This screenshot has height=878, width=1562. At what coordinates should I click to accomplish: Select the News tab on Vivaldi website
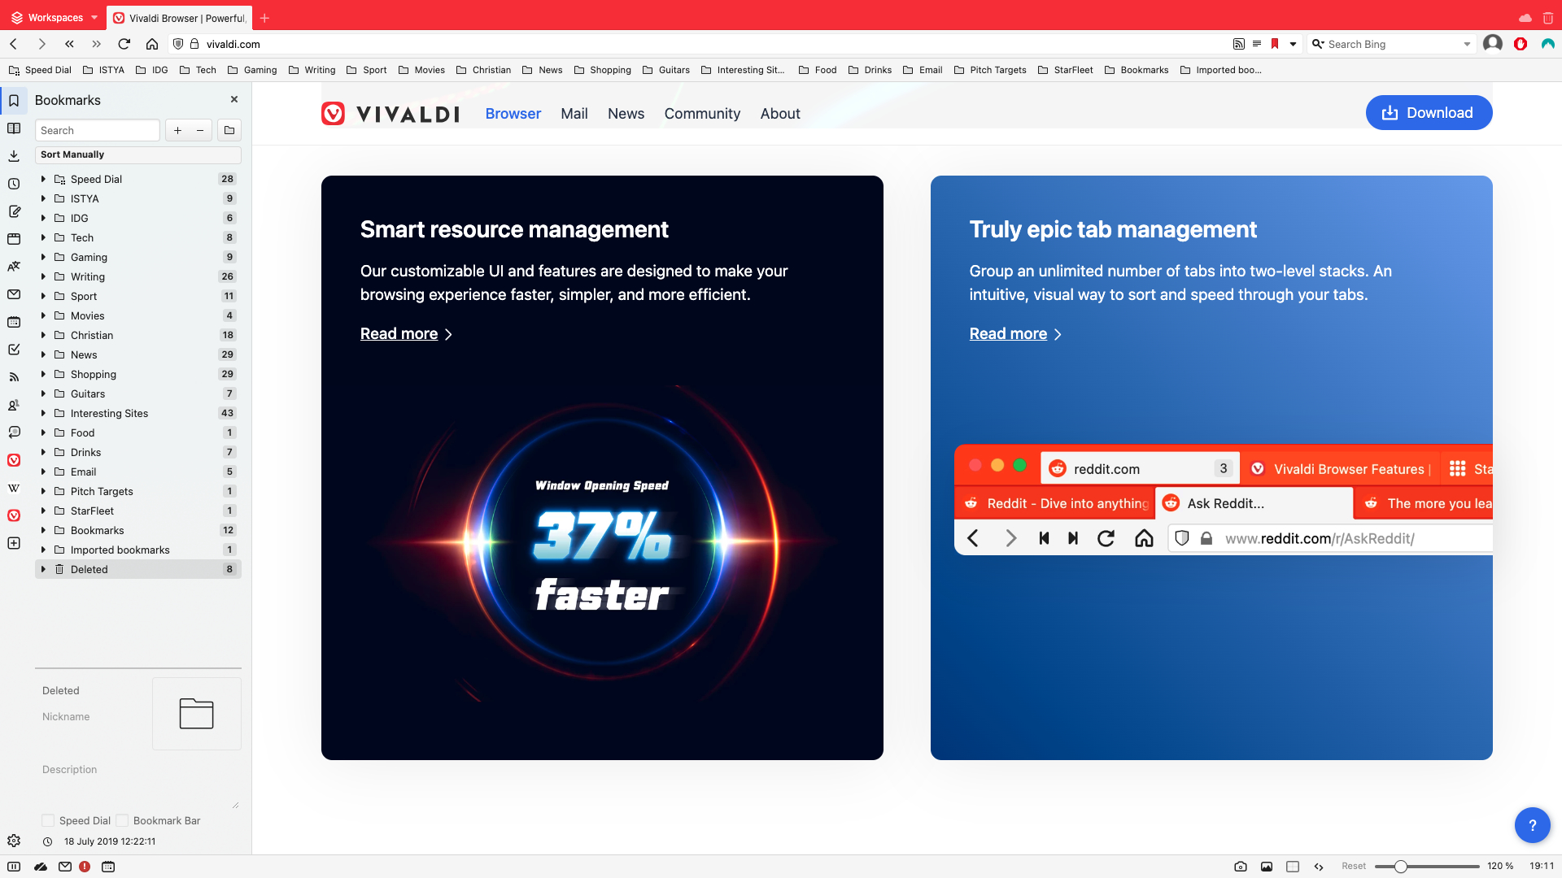click(626, 112)
